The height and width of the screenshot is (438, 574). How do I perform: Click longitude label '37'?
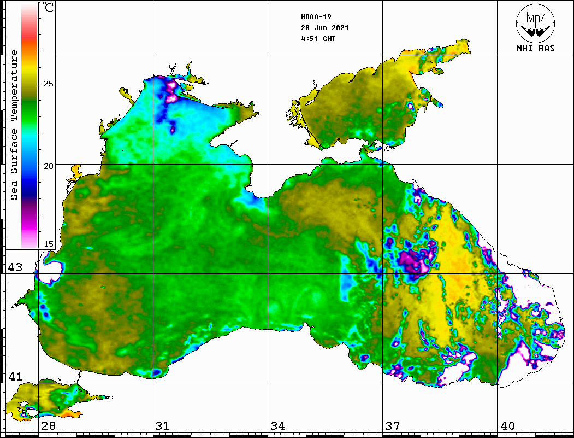(393, 425)
